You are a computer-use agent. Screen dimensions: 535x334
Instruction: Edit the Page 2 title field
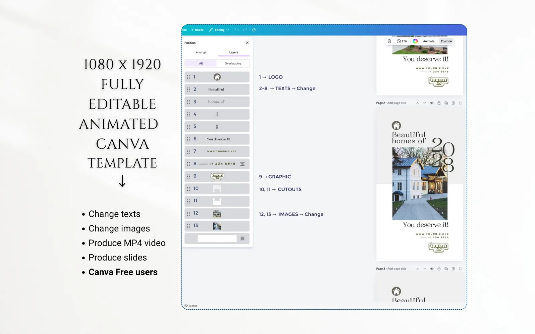[x=397, y=103]
